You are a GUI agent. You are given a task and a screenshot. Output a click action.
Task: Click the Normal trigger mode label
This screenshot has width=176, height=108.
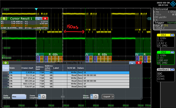(172, 23)
